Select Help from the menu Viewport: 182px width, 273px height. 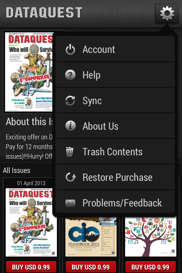point(116,75)
